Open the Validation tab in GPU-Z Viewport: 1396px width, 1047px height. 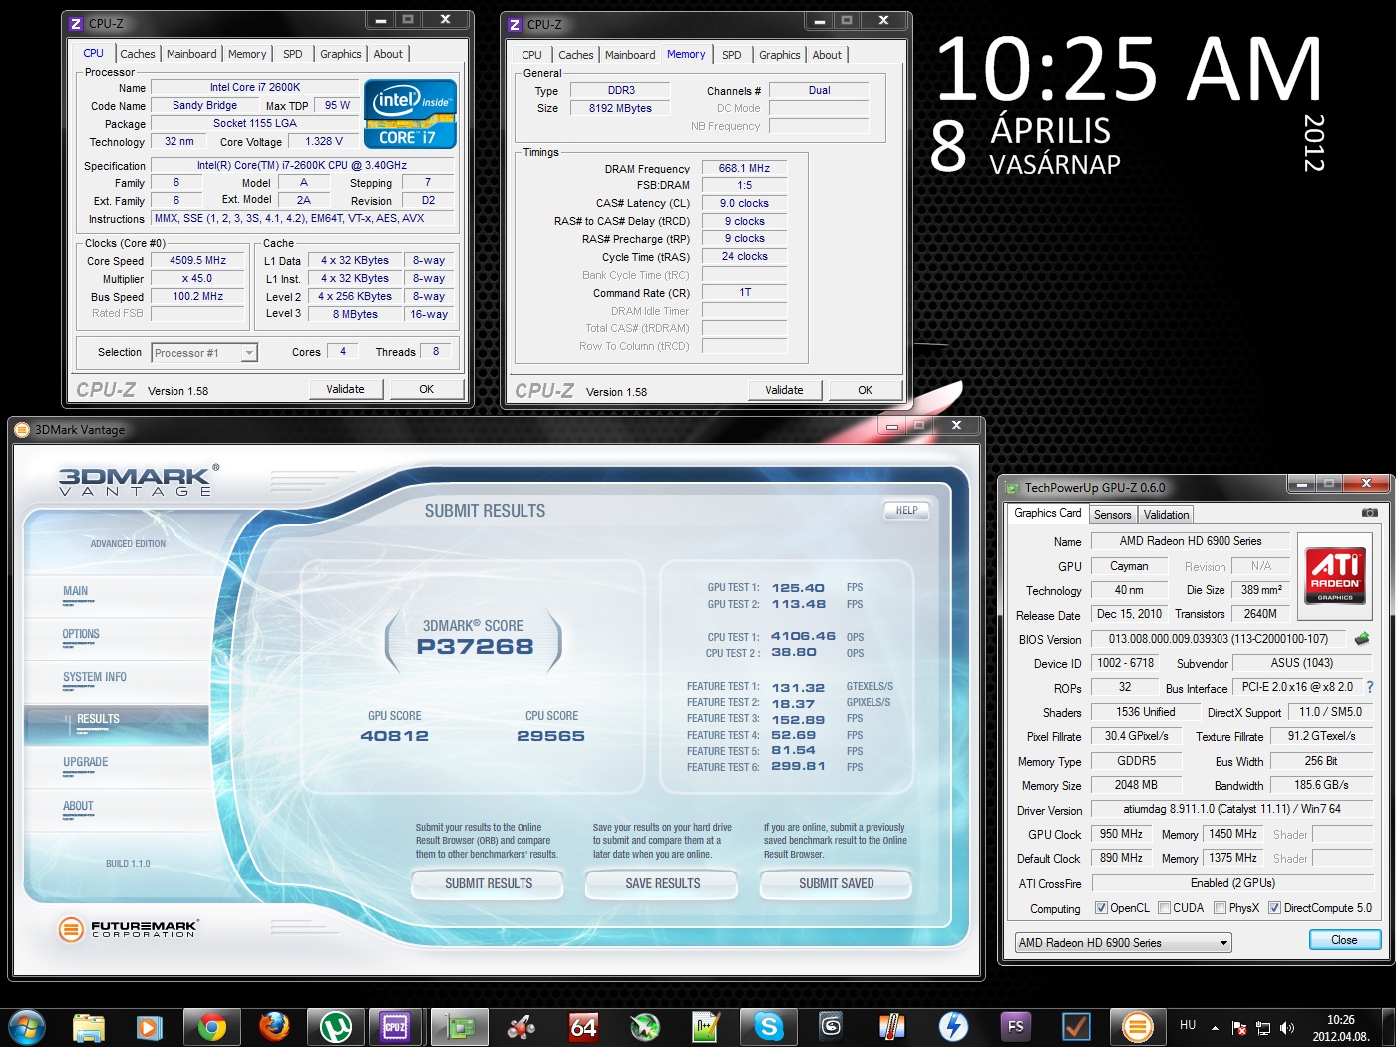pos(1166,515)
